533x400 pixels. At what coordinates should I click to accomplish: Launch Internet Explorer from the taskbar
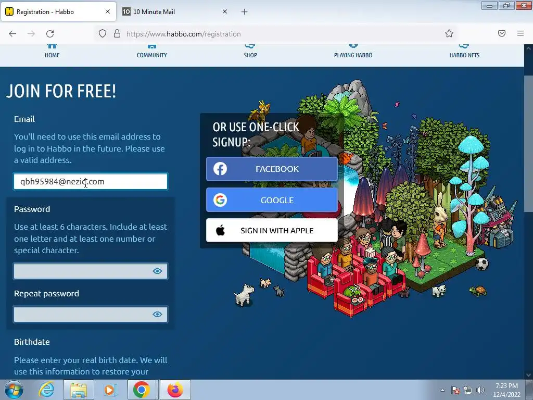(x=46, y=390)
